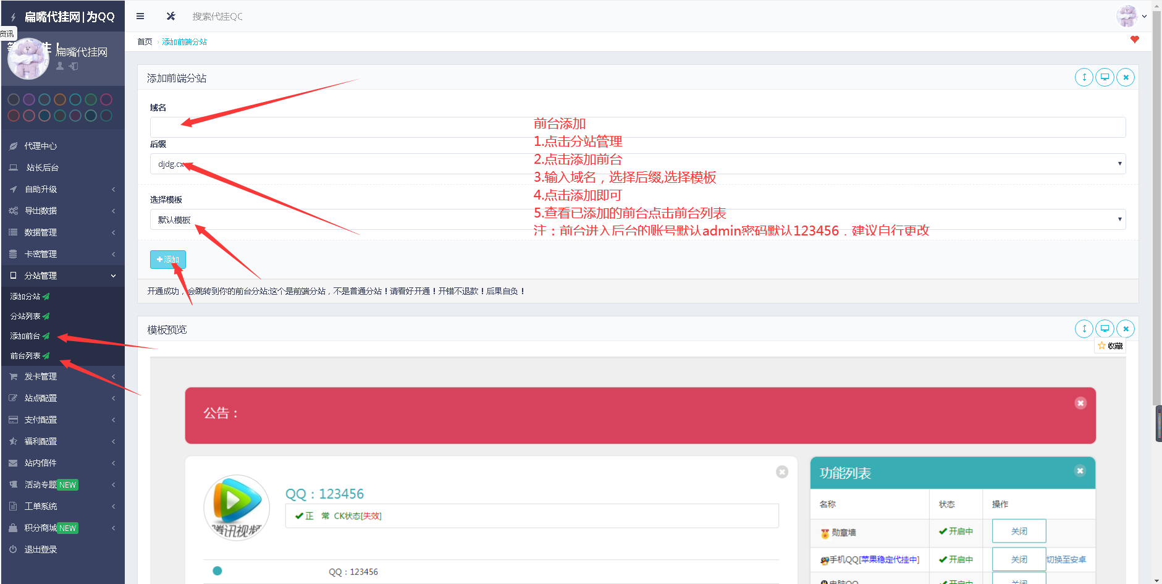Image resolution: width=1162 pixels, height=584 pixels.
Task: Click the crossed-tools icon in top bar
Action: pos(171,16)
